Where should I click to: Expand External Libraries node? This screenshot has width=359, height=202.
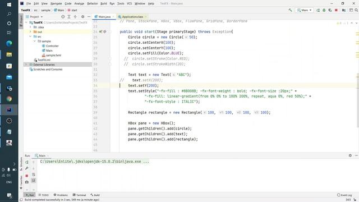click(x=26, y=65)
